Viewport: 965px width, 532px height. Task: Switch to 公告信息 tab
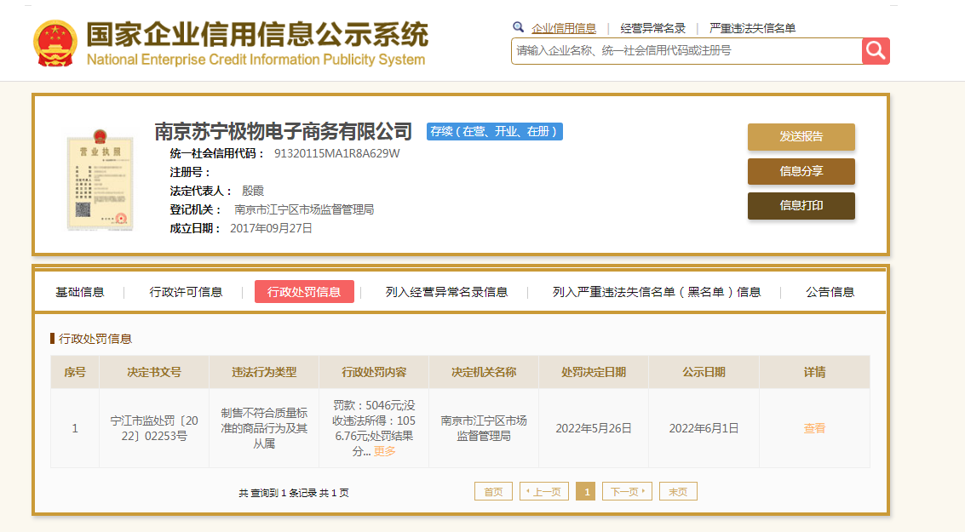coord(830,292)
